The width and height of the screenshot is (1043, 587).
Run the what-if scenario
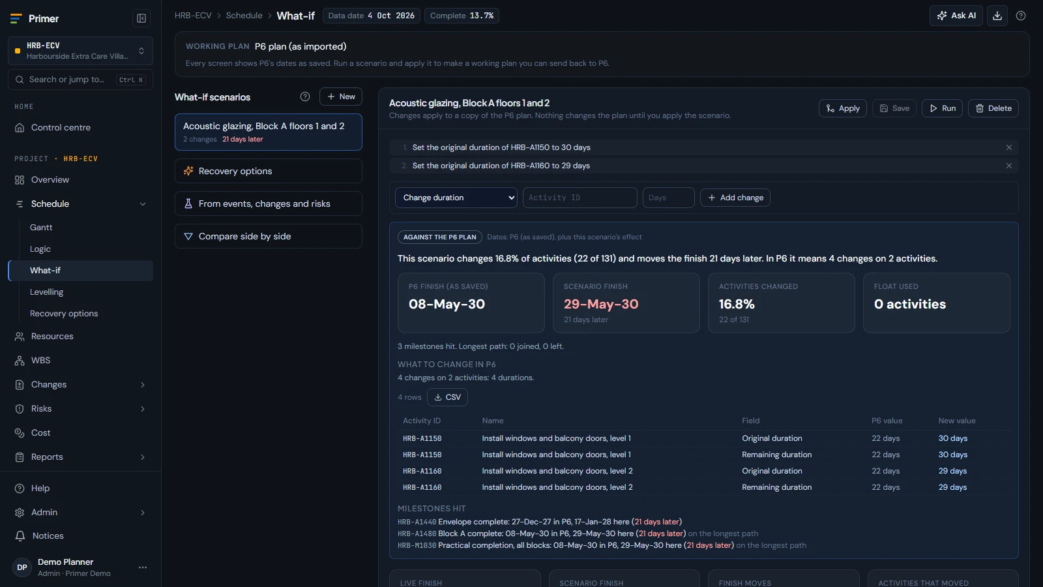[x=943, y=108]
